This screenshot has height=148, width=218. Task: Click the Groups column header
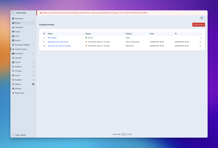[128, 34]
